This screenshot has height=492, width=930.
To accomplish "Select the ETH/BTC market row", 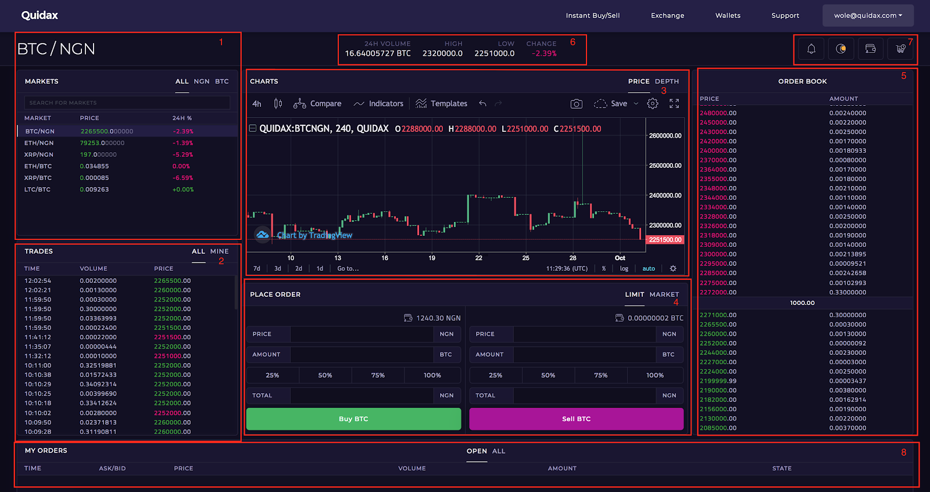I will click(127, 166).
